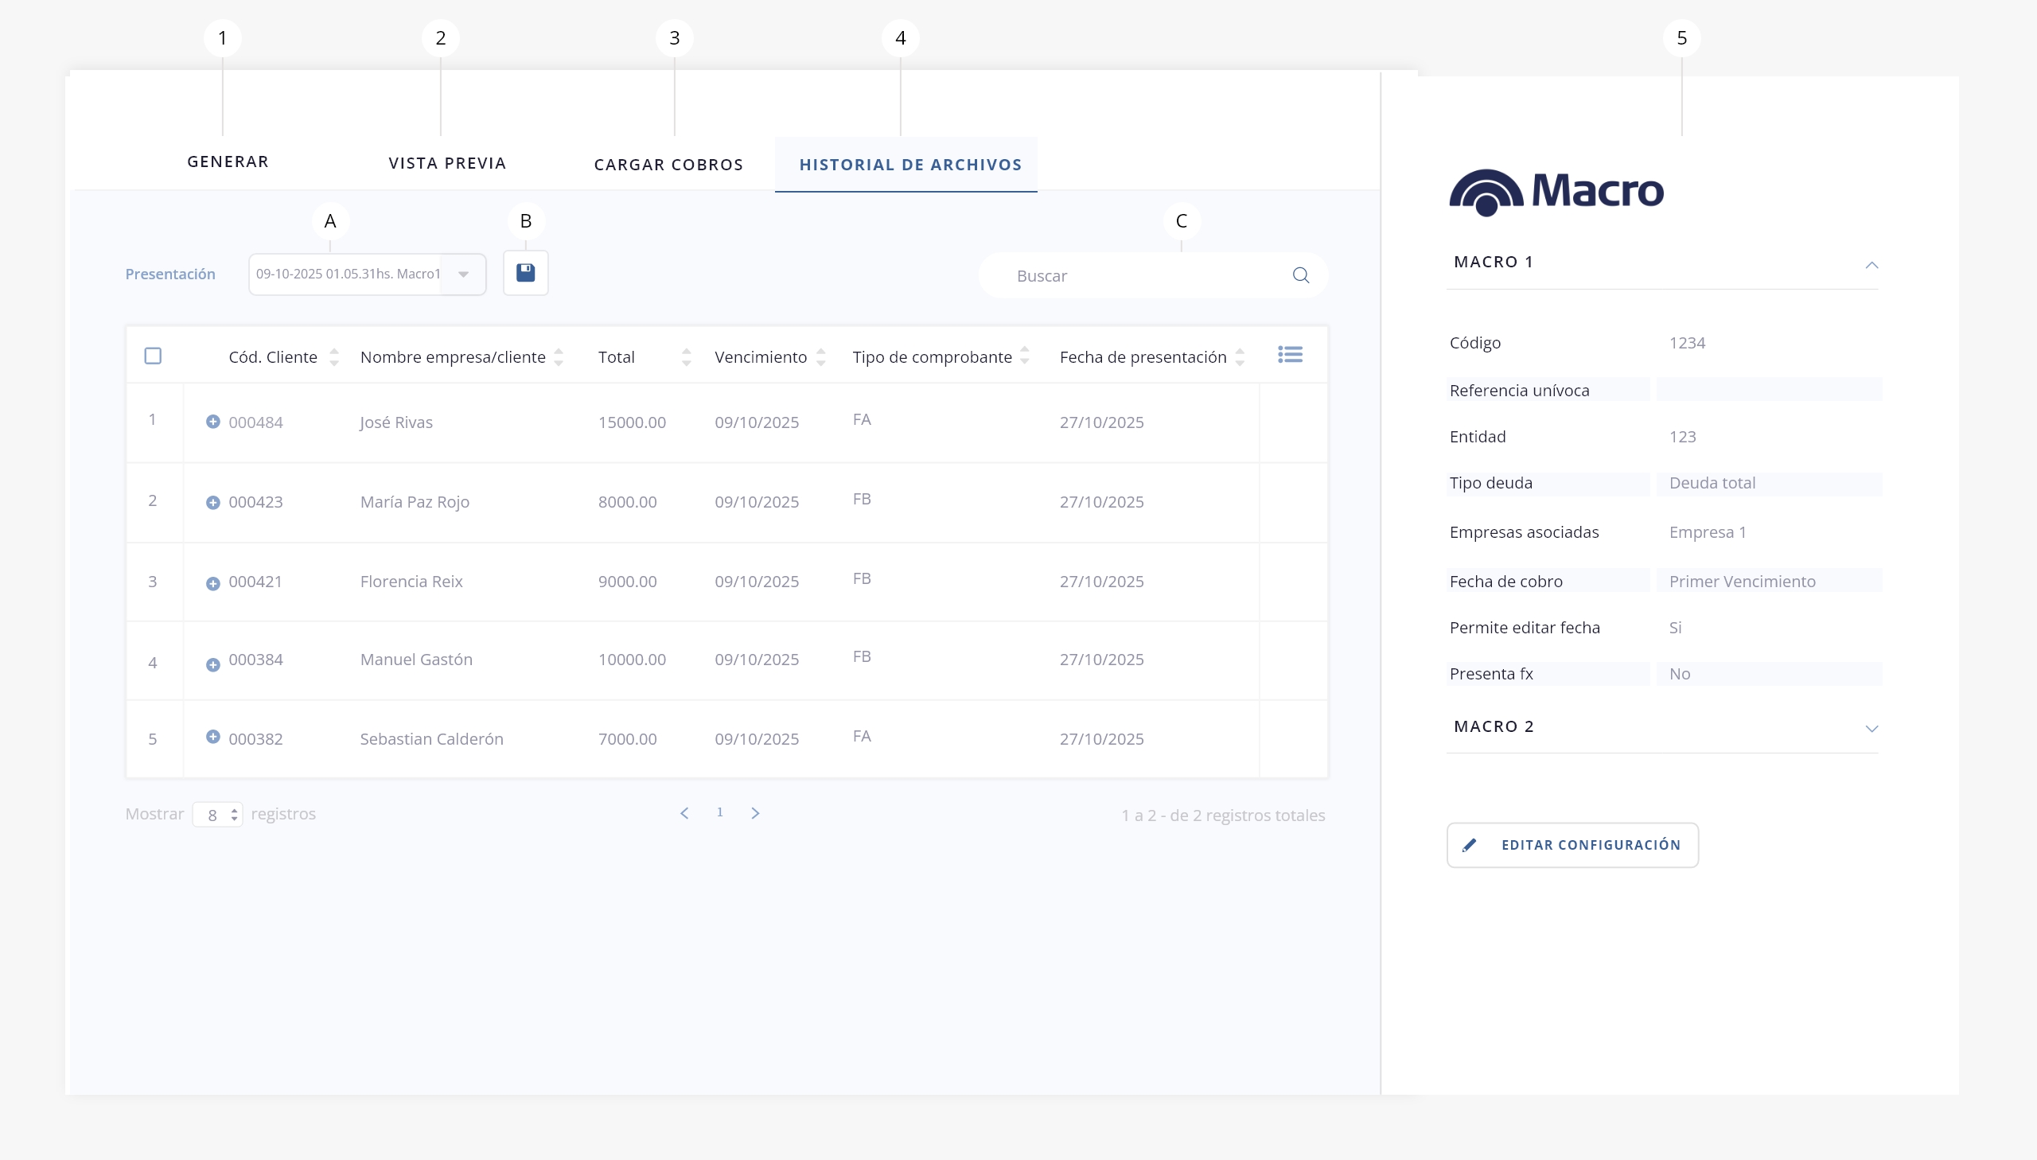
Task: Click the search magnifier icon
Action: (x=1300, y=275)
